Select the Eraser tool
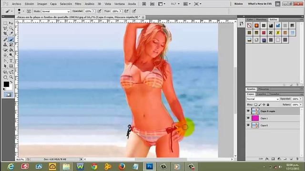This screenshot has width=305, height=171. coord(5,50)
